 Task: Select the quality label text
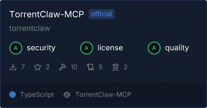coord(177,48)
